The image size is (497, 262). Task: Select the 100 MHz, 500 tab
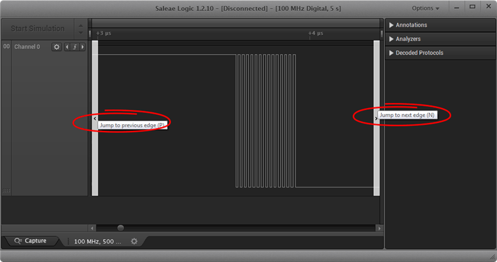(x=98, y=242)
